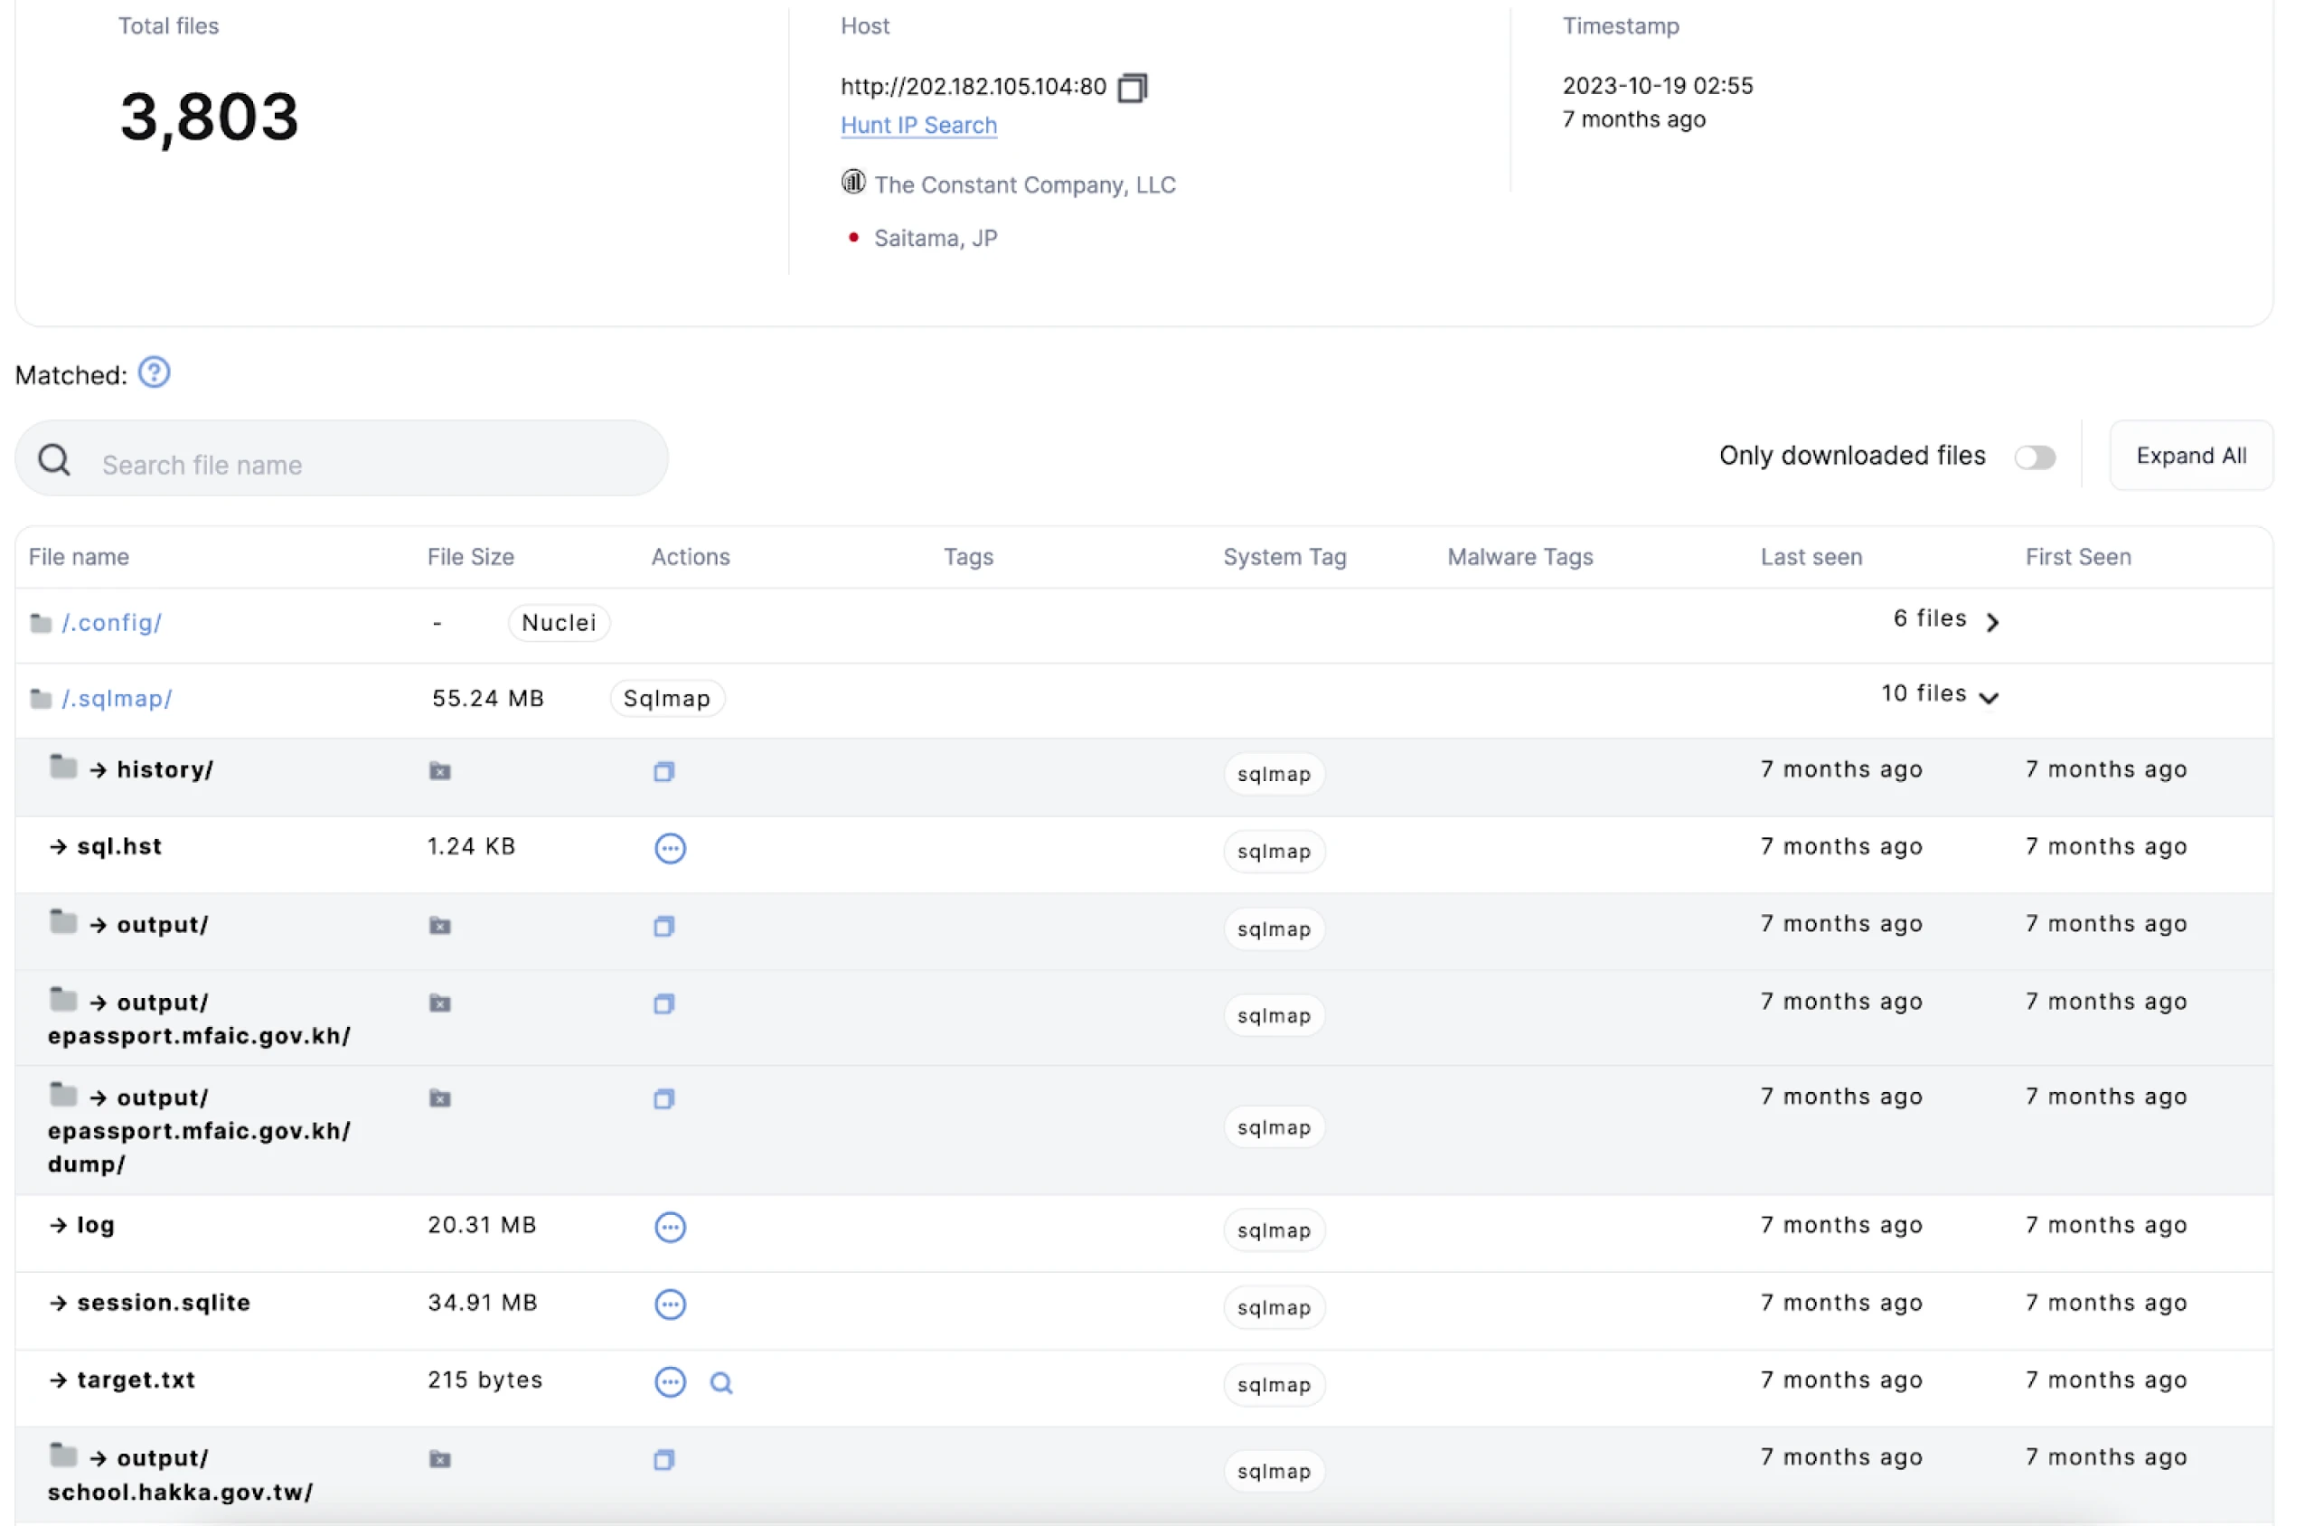Click the ellipsis action icon for sql.hst

pos(669,844)
